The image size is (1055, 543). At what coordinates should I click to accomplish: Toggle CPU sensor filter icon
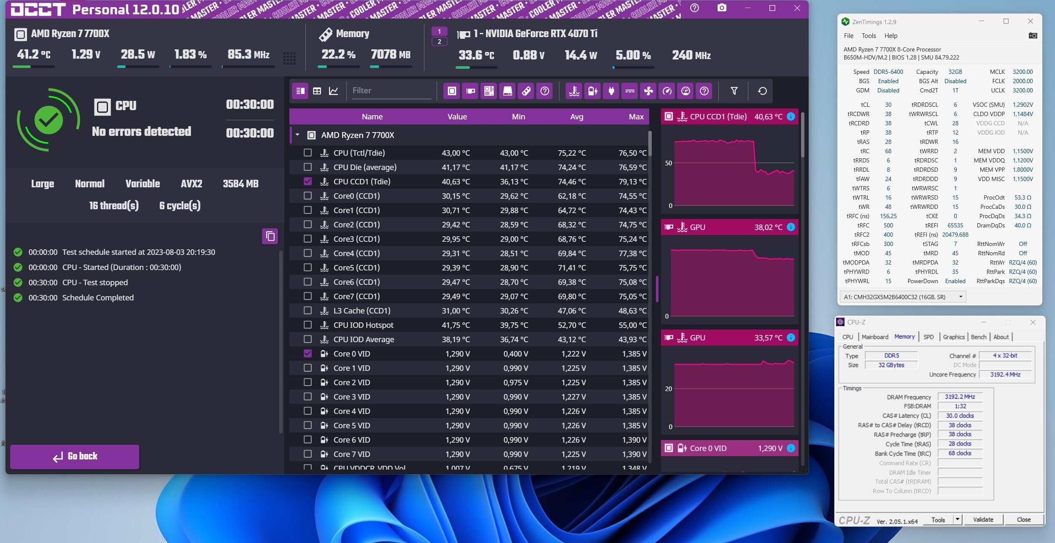point(452,91)
